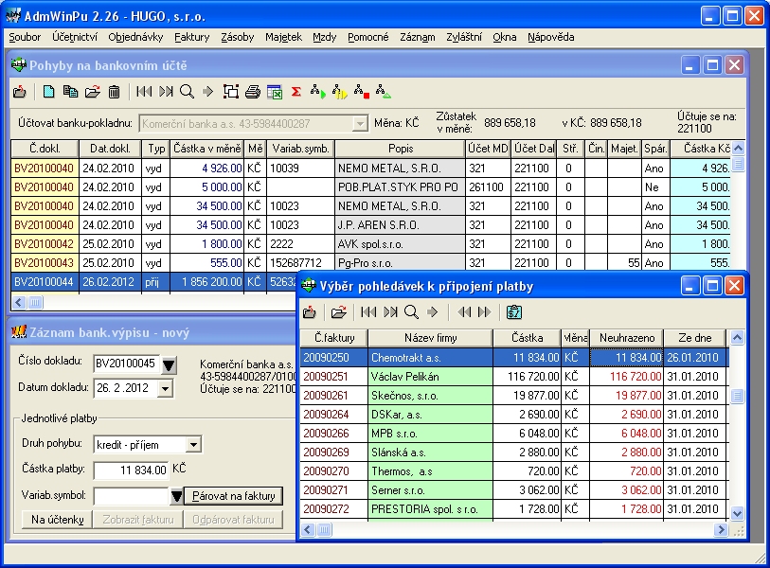Open the Nápověda menu

tap(550, 37)
